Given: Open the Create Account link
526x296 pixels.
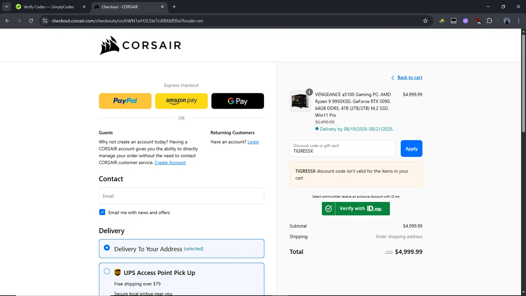Looking at the screenshot, I should (x=170, y=163).
